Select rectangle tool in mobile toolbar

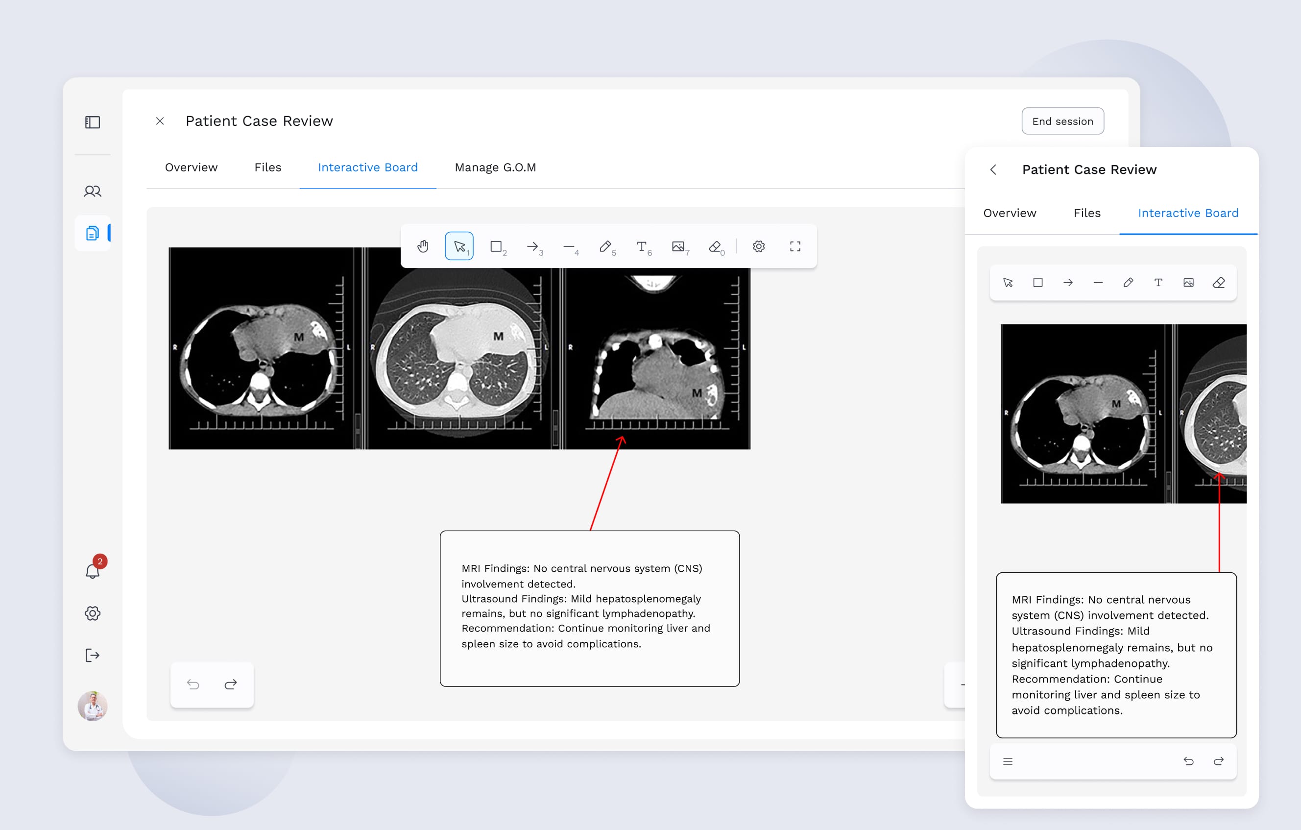(x=1038, y=283)
